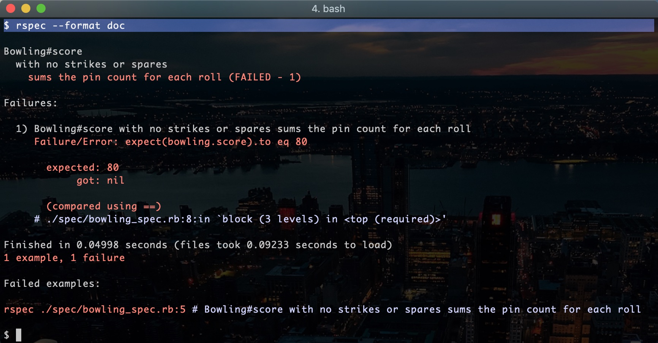Click the '(FAILED - 1)' example line
658x343 pixels.
pos(164,77)
